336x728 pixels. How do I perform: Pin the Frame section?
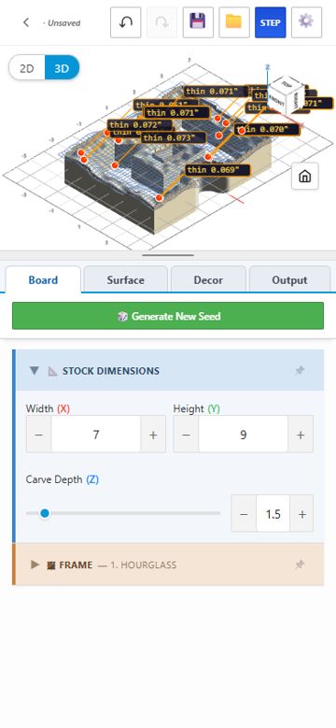[301, 564]
